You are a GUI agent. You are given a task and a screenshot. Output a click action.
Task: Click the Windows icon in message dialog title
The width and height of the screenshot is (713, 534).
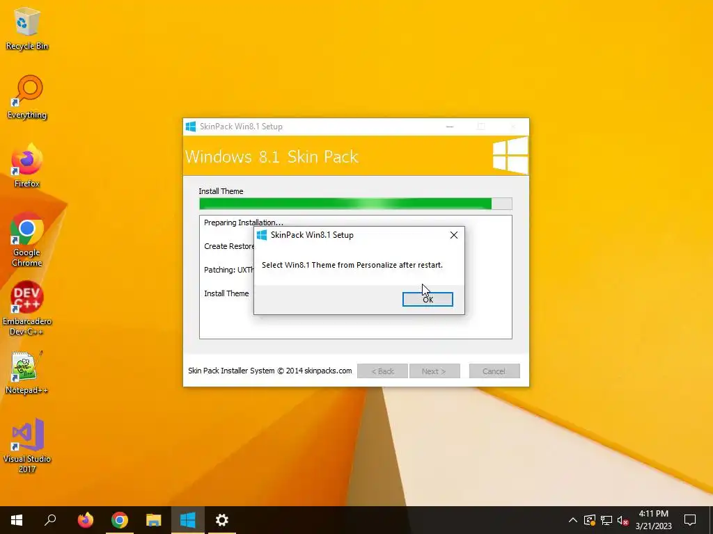[262, 235]
